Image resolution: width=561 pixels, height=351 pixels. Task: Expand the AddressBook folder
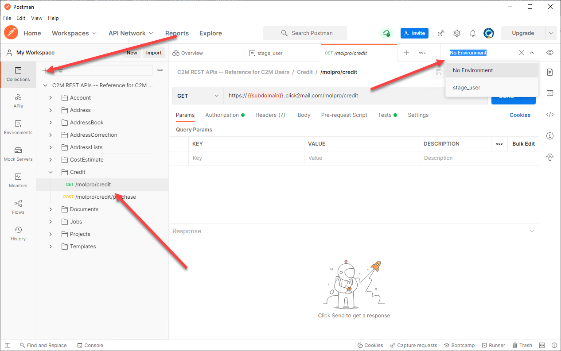coord(51,123)
